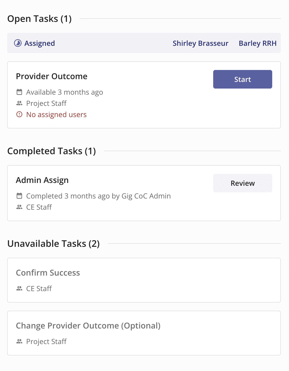The height and width of the screenshot is (371, 289).
Task: Click the Unavailable Tasks section heading
Action: point(53,244)
